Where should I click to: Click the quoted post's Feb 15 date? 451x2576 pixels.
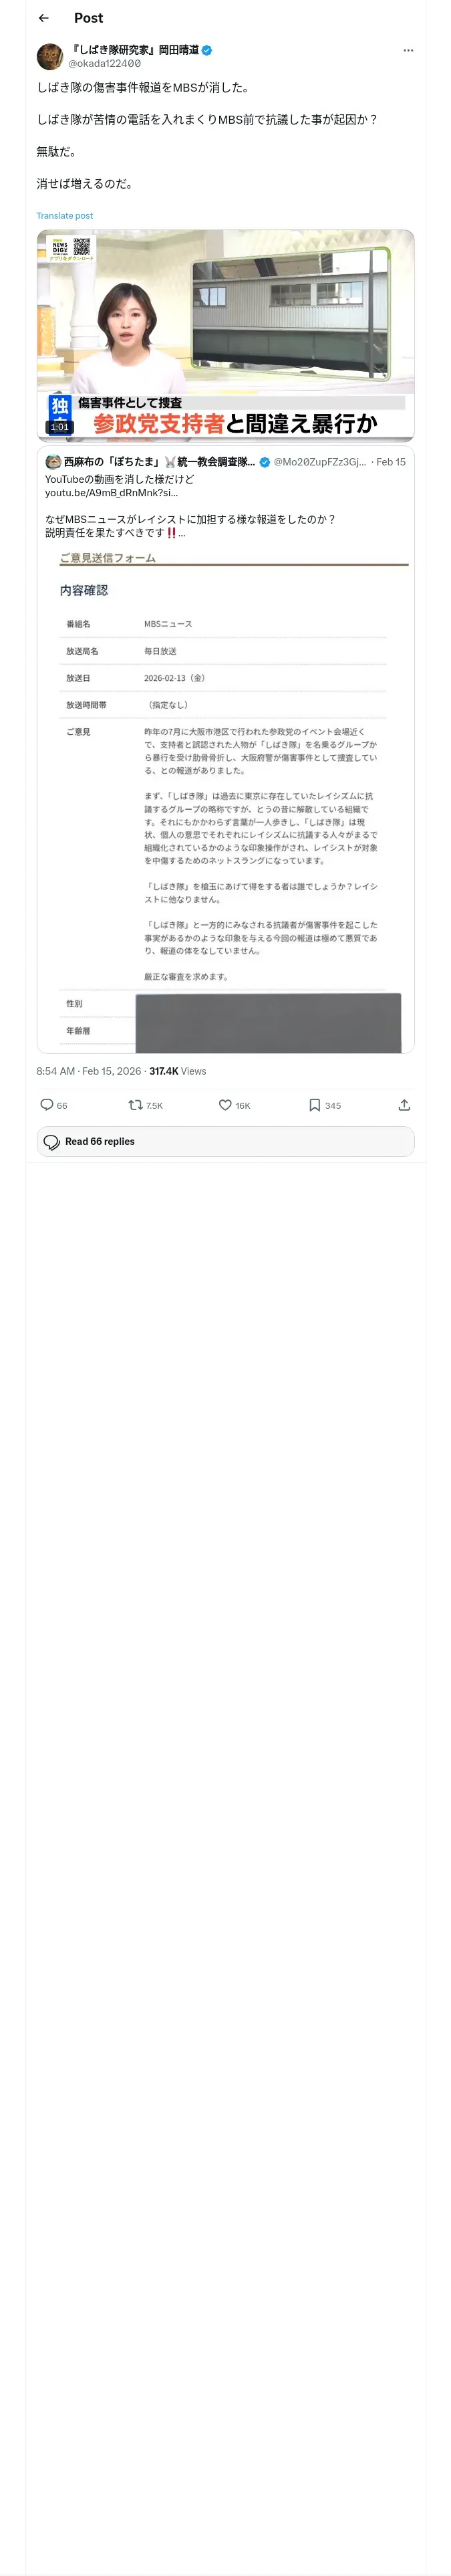390,462
